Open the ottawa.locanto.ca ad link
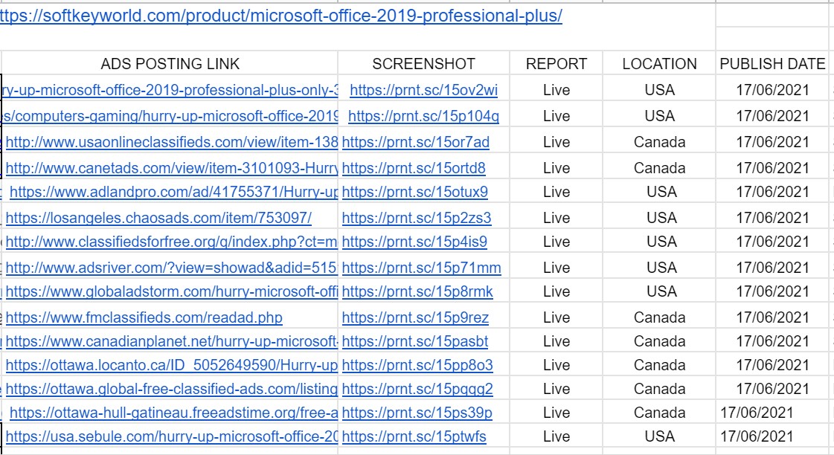Image resolution: width=834 pixels, height=455 pixels. point(172,366)
